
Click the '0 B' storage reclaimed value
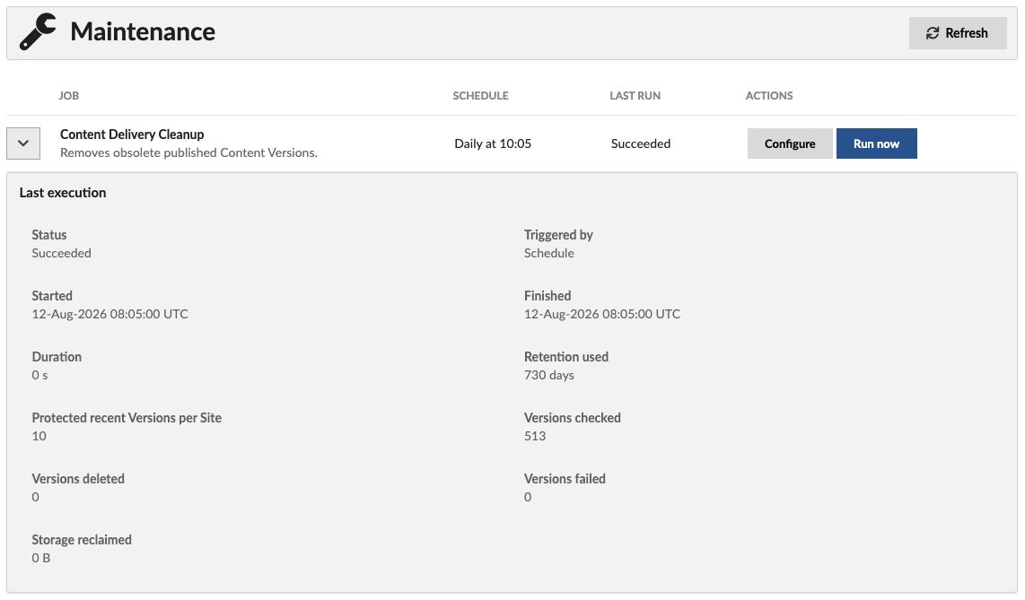(41, 558)
